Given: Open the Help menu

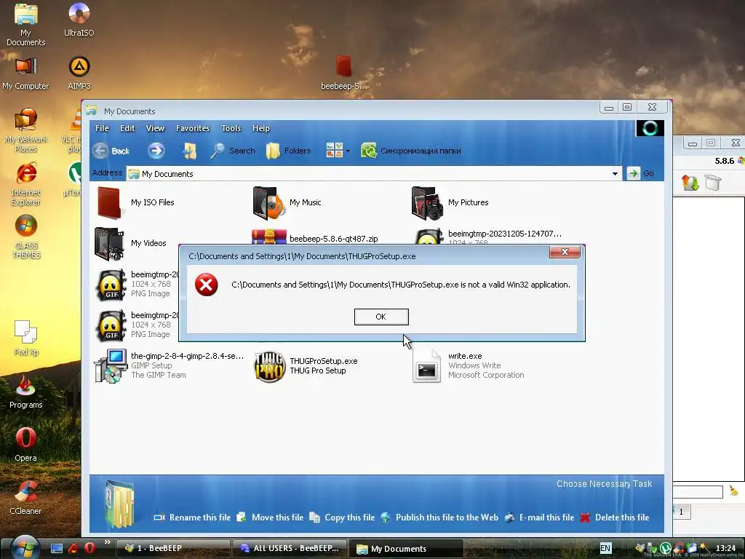Looking at the screenshot, I should coord(261,128).
